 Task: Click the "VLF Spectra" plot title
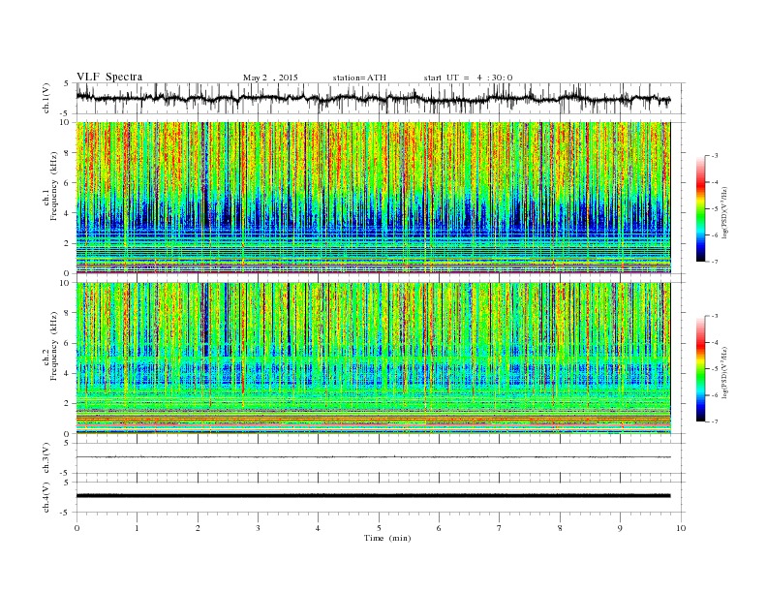(109, 77)
